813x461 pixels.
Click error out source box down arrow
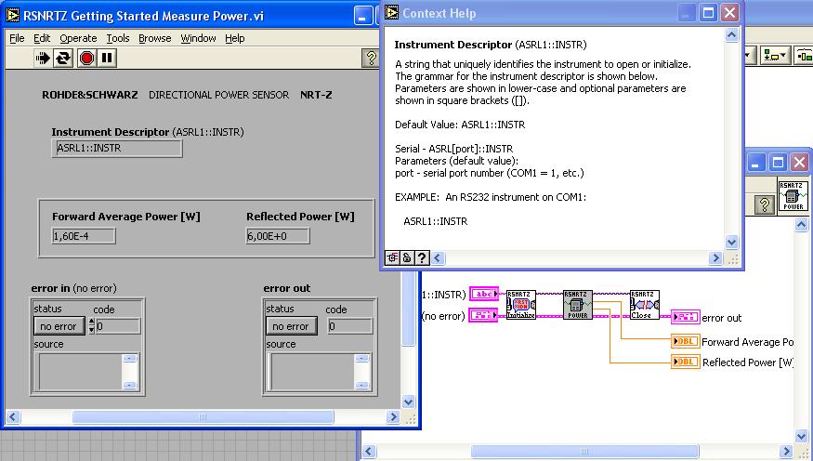362,385
